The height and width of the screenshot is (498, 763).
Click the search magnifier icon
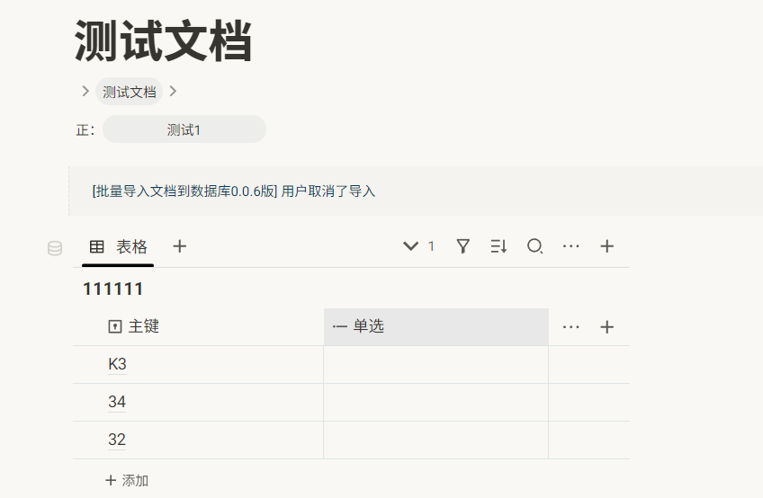534,246
